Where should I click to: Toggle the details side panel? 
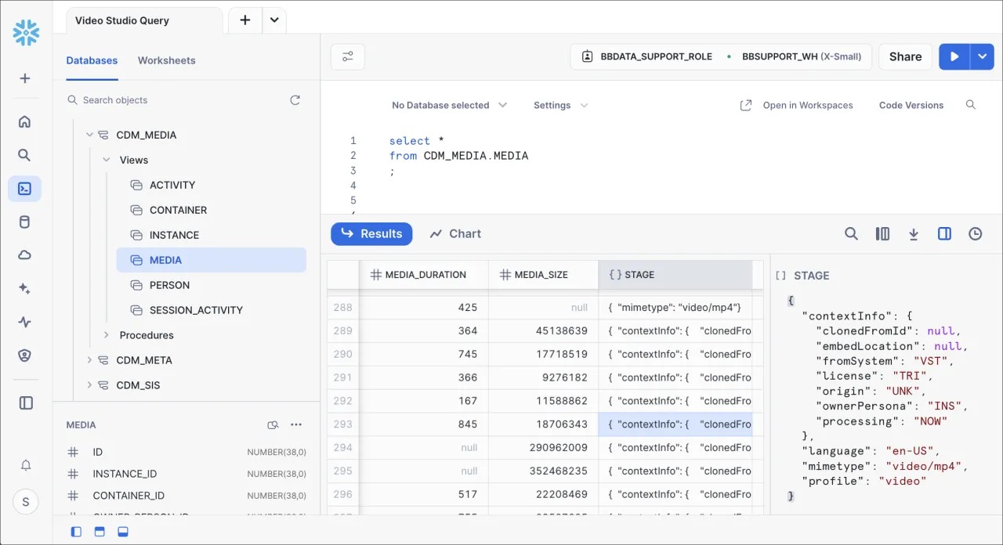944,233
